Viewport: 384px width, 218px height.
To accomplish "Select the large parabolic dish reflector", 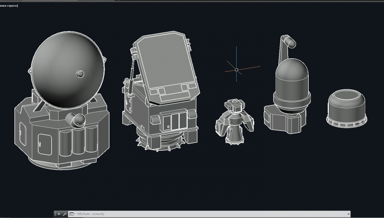I will pos(62,67).
